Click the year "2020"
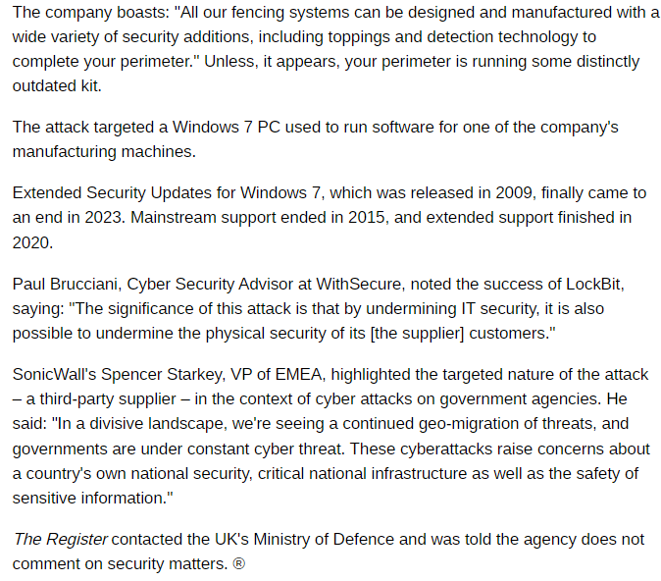The image size is (661, 581). pyautogui.click(x=30, y=241)
